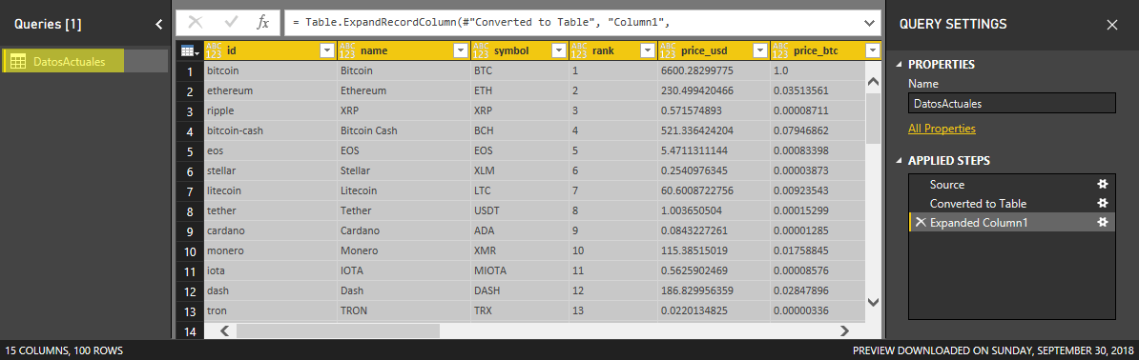Click the status text 15 COLUMNS, 100 ROWS
The image size is (1139, 360).
[x=63, y=350]
